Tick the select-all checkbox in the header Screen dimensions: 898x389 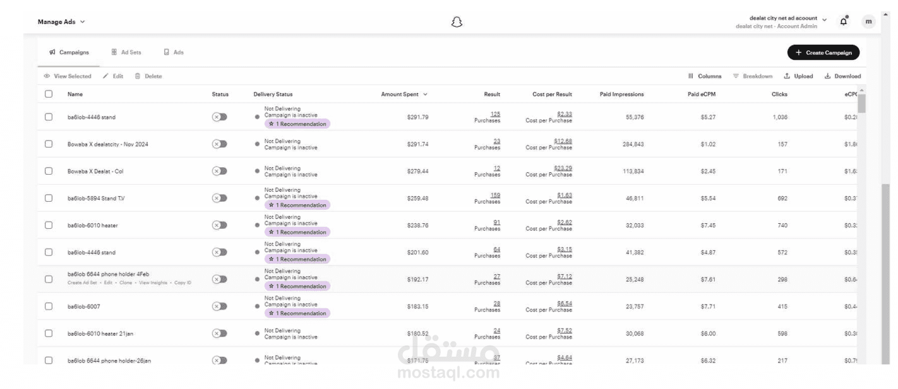pos(49,94)
